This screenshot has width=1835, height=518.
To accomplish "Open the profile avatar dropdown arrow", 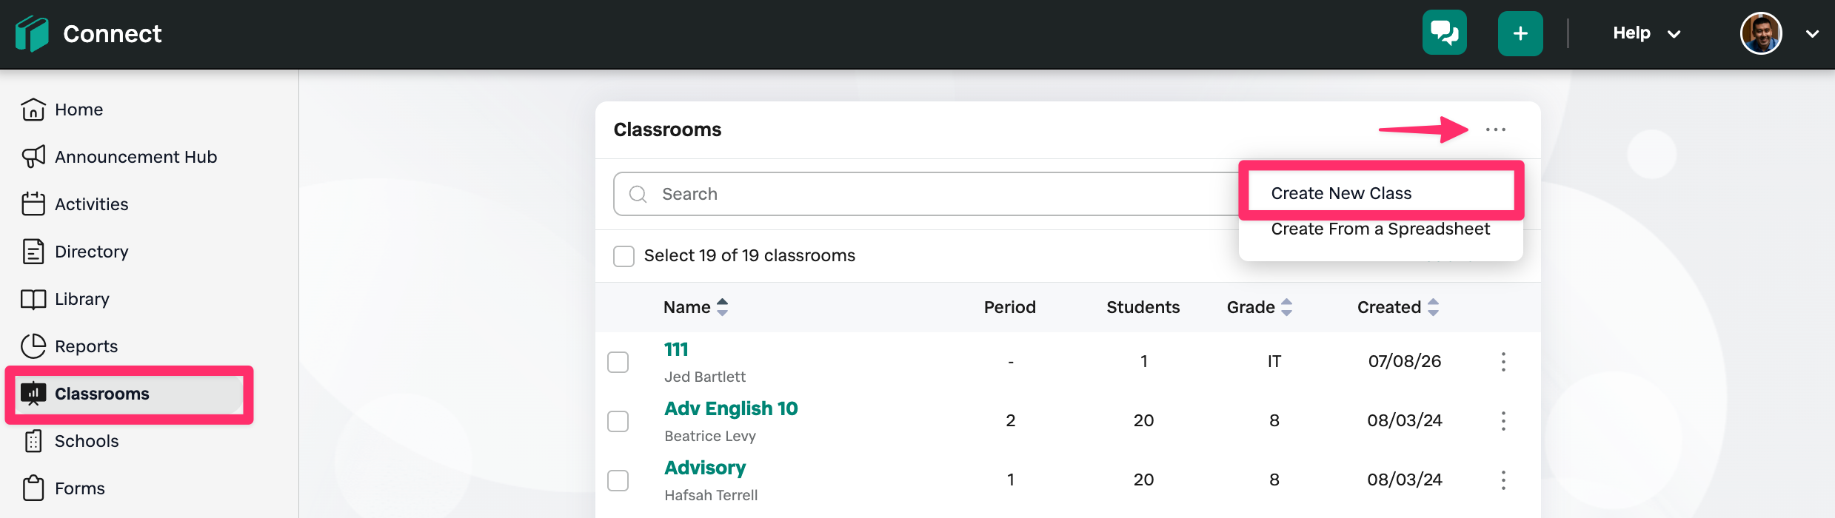I will 1812,33.
